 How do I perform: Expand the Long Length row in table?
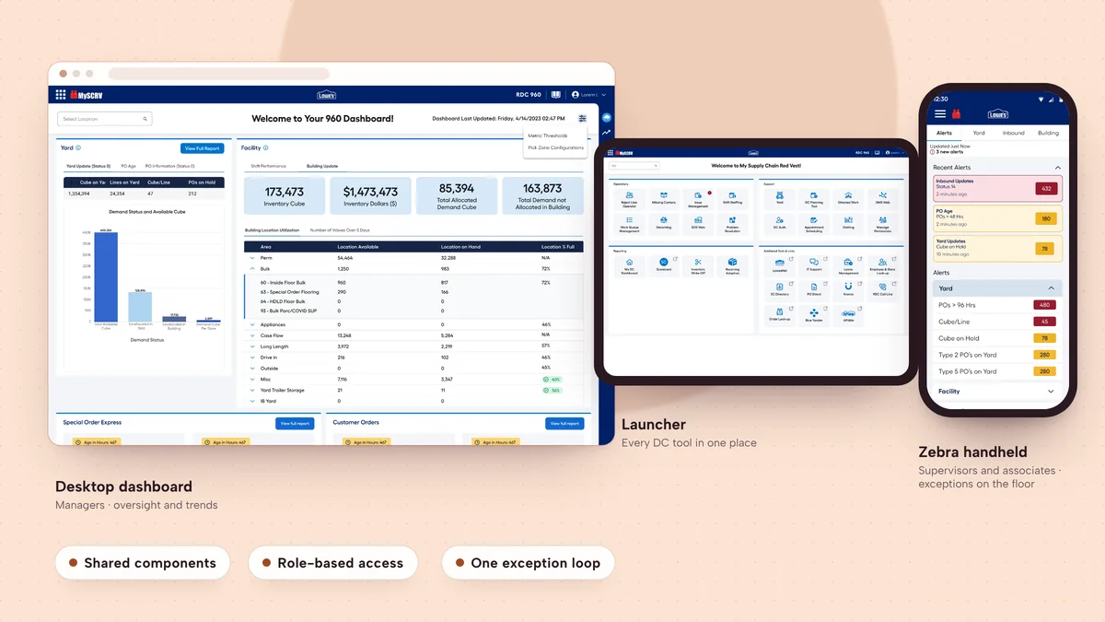pos(251,346)
